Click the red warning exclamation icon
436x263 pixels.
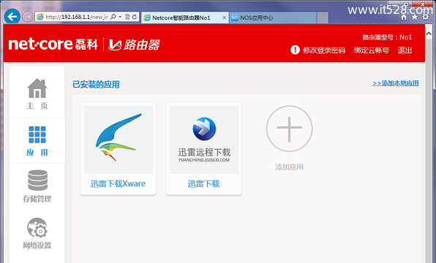295,50
